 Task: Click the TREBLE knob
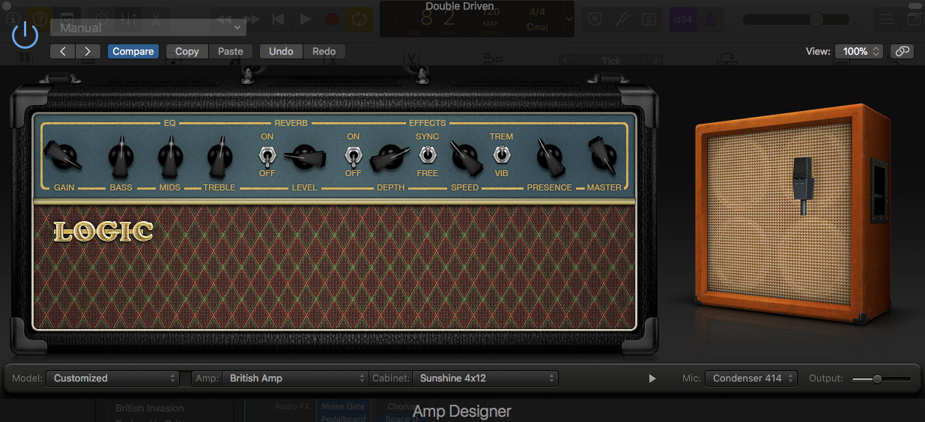pos(220,156)
